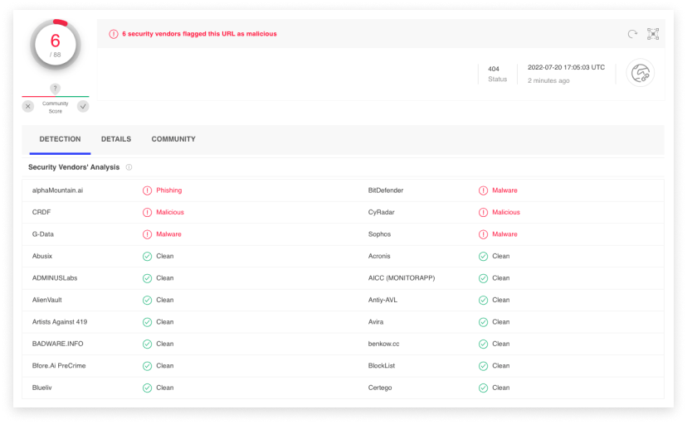Click the 2022-07-20 17:05:03 UTC timestamp
Image resolution: width=687 pixels, height=424 pixels.
566,67
